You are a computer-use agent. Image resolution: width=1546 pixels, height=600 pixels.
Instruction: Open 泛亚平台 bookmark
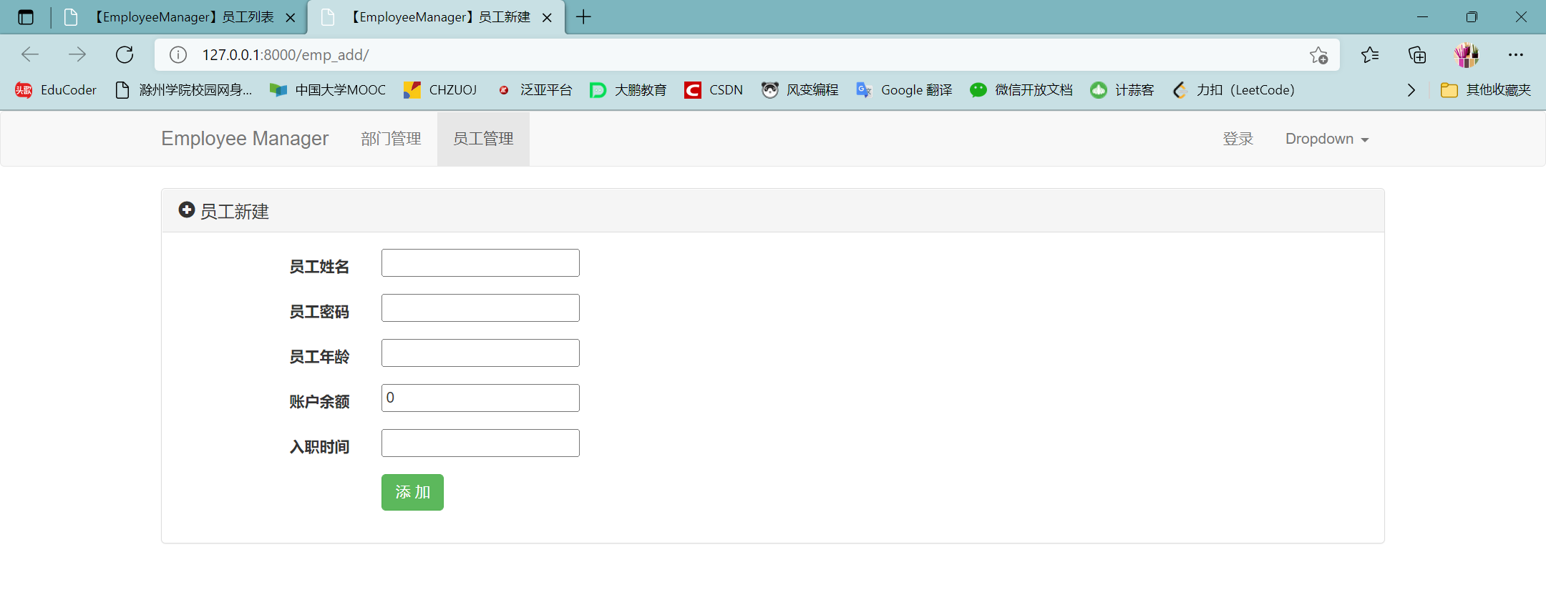[535, 90]
